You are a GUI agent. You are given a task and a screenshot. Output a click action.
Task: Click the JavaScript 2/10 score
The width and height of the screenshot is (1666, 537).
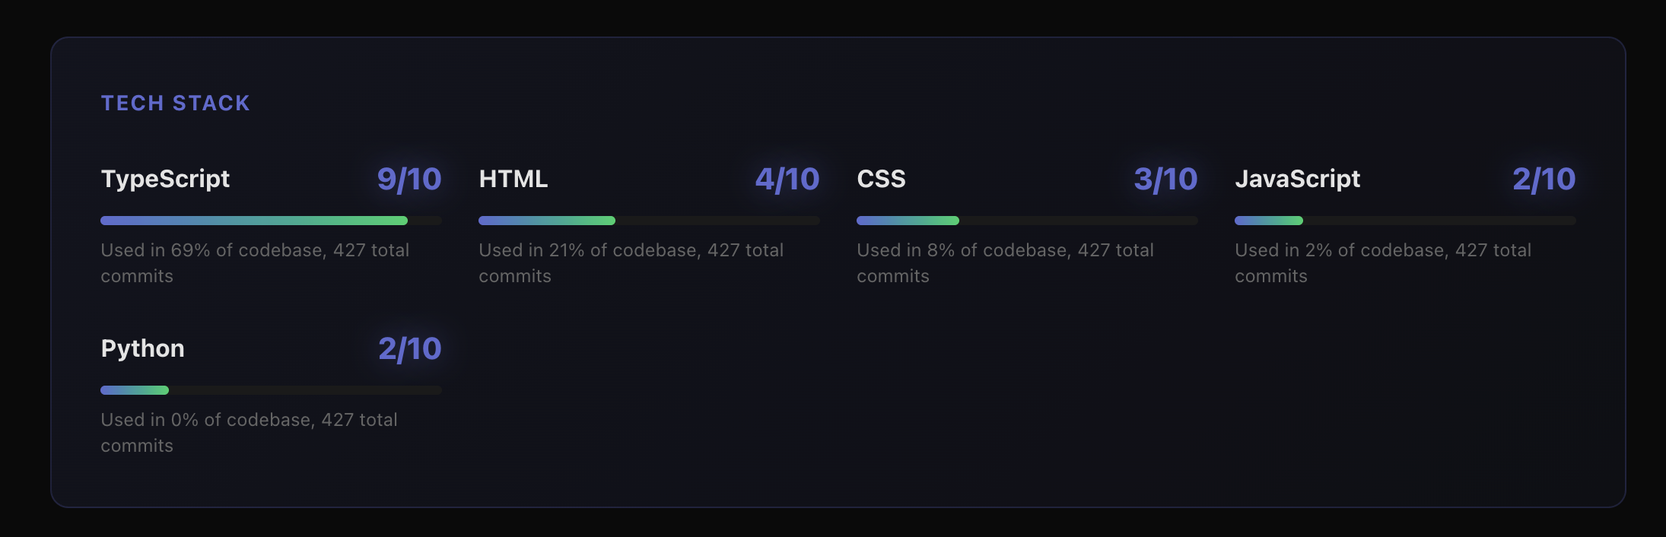tap(1544, 180)
